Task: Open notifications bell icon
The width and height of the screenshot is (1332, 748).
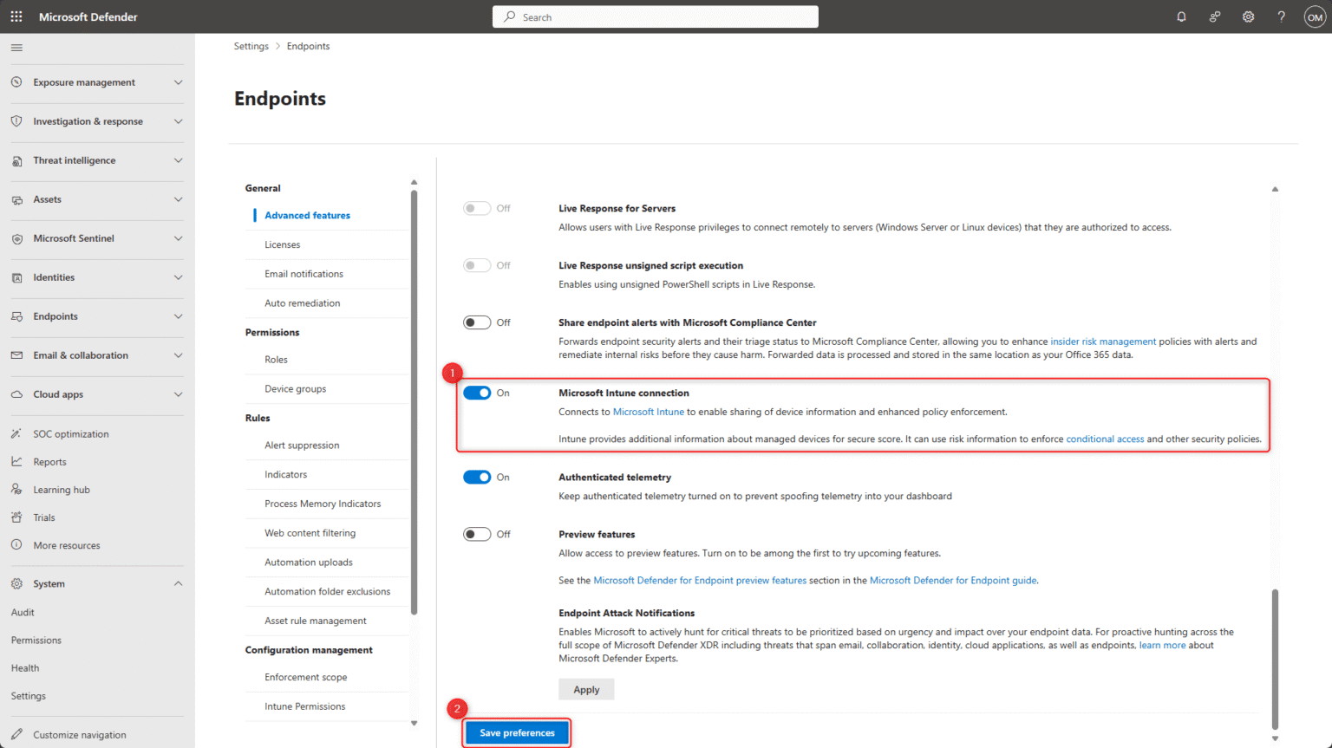Action: [1181, 16]
